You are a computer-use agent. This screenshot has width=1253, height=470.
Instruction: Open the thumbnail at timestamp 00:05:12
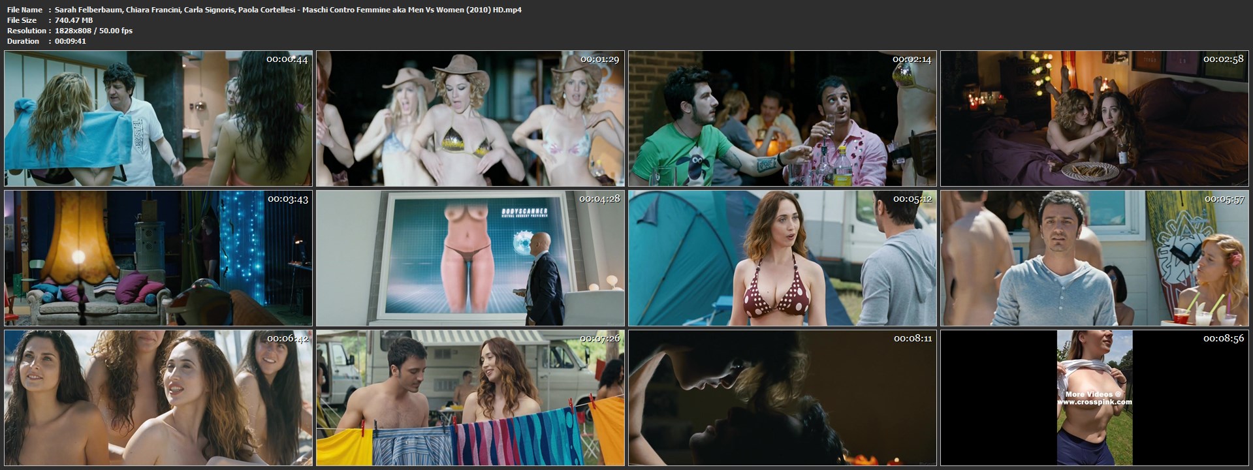pyautogui.click(x=782, y=258)
